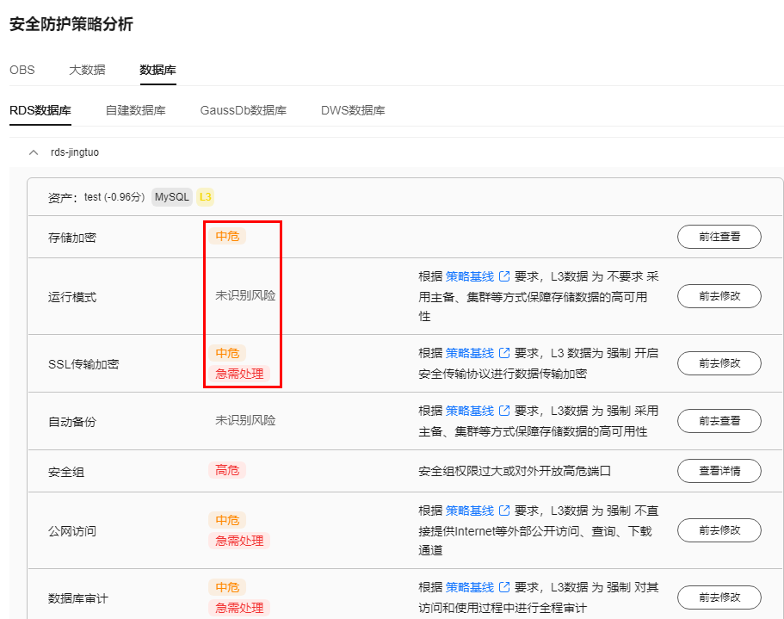Follow 策略基线 link in 公网访问 row

(x=470, y=511)
